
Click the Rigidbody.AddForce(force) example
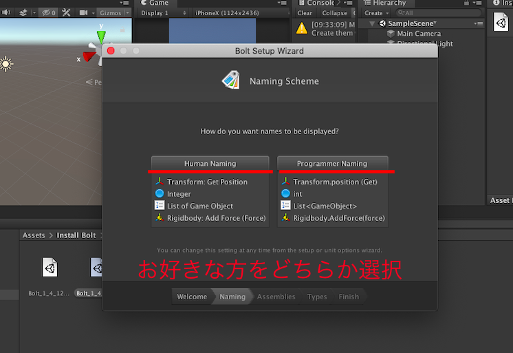click(x=333, y=218)
